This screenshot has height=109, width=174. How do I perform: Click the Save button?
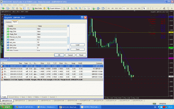(x=77, y=49)
